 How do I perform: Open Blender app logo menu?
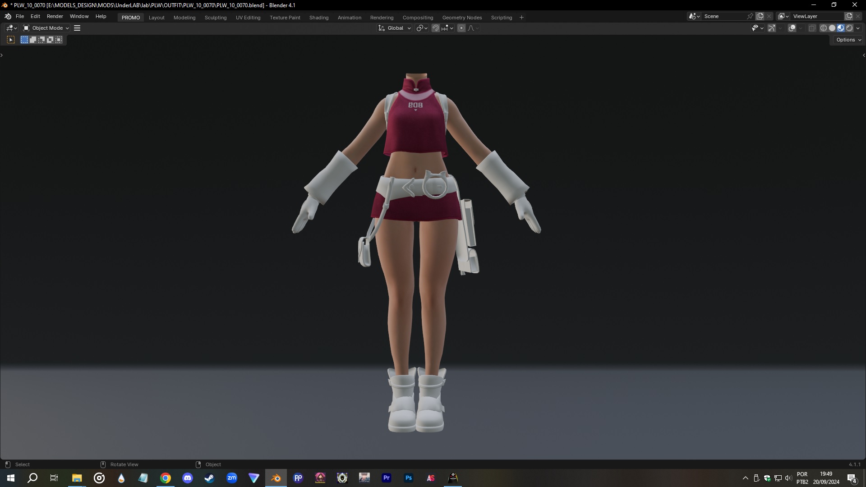(x=8, y=16)
